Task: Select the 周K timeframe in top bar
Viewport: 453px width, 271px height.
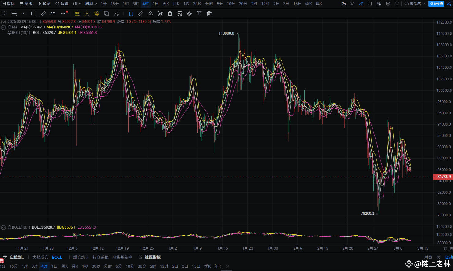Action: (x=166, y=4)
